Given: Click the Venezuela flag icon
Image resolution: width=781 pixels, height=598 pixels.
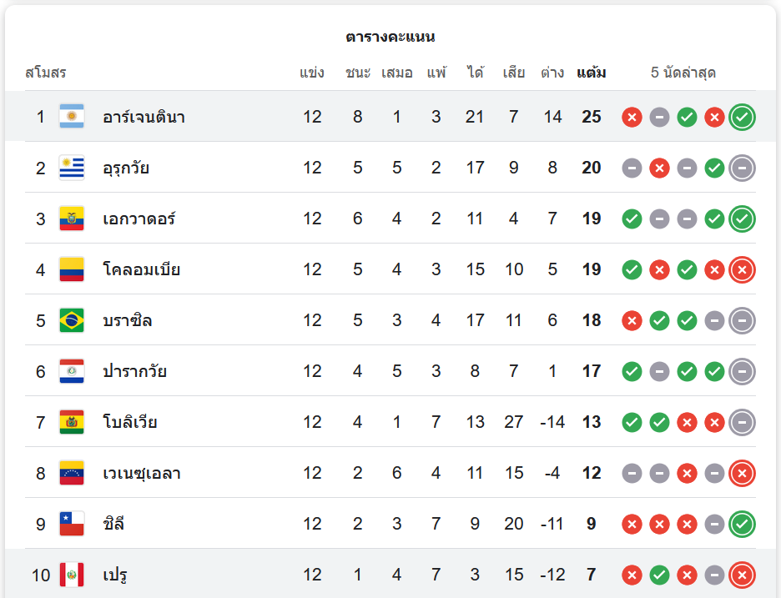Looking at the screenshot, I should [x=72, y=473].
